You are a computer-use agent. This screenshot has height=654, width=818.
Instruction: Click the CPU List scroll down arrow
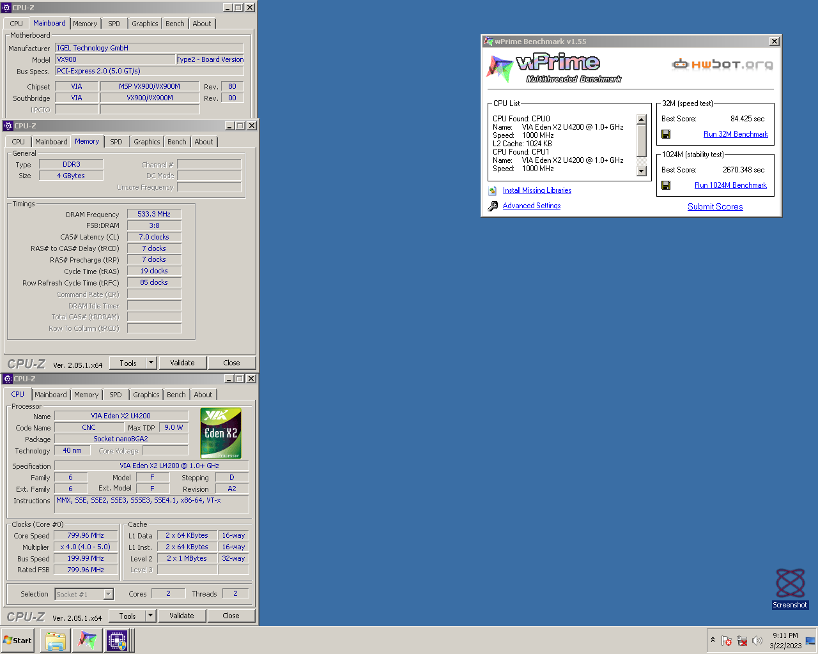coord(642,171)
